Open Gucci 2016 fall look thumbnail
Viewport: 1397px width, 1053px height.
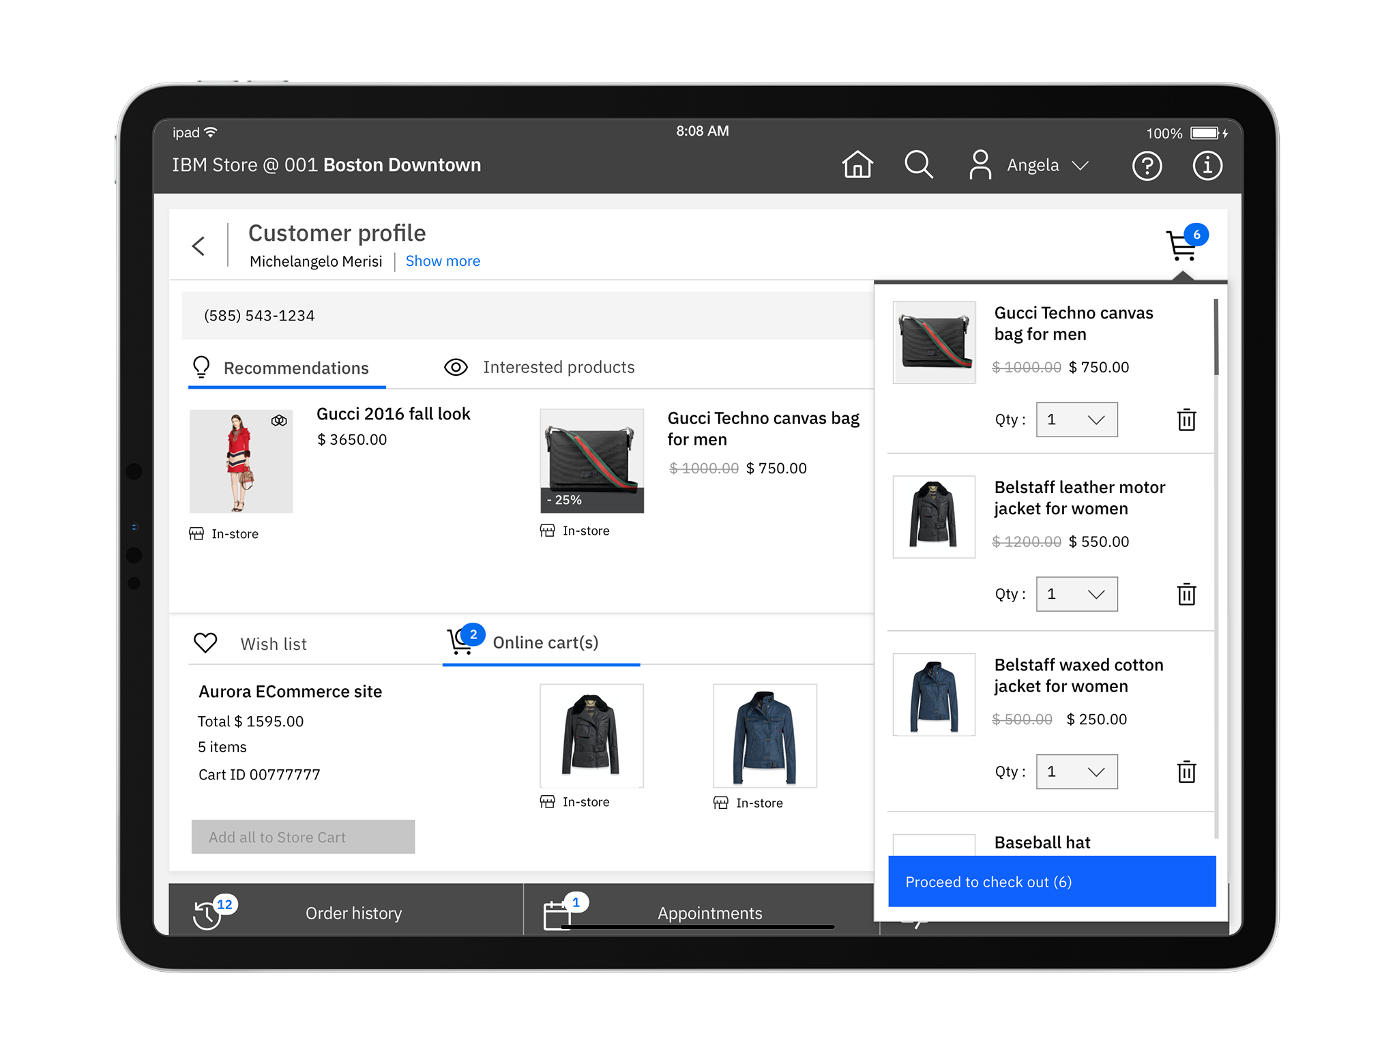point(241,461)
